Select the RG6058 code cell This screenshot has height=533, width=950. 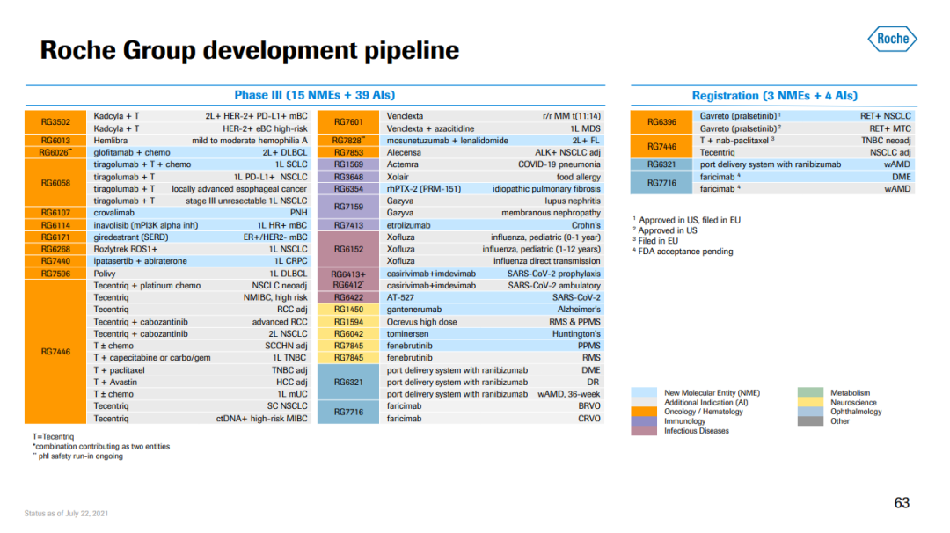coord(55,182)
